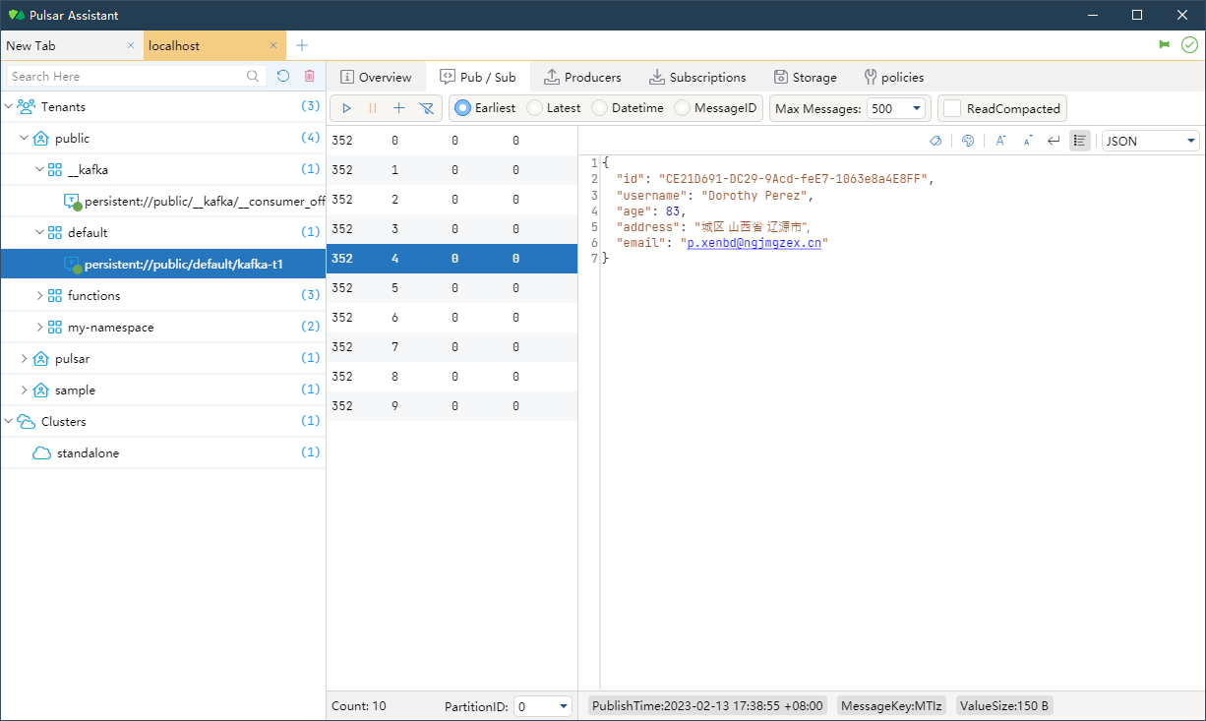Click the Search Here input field
1206x721 pixels.
(x=126, y=76)
